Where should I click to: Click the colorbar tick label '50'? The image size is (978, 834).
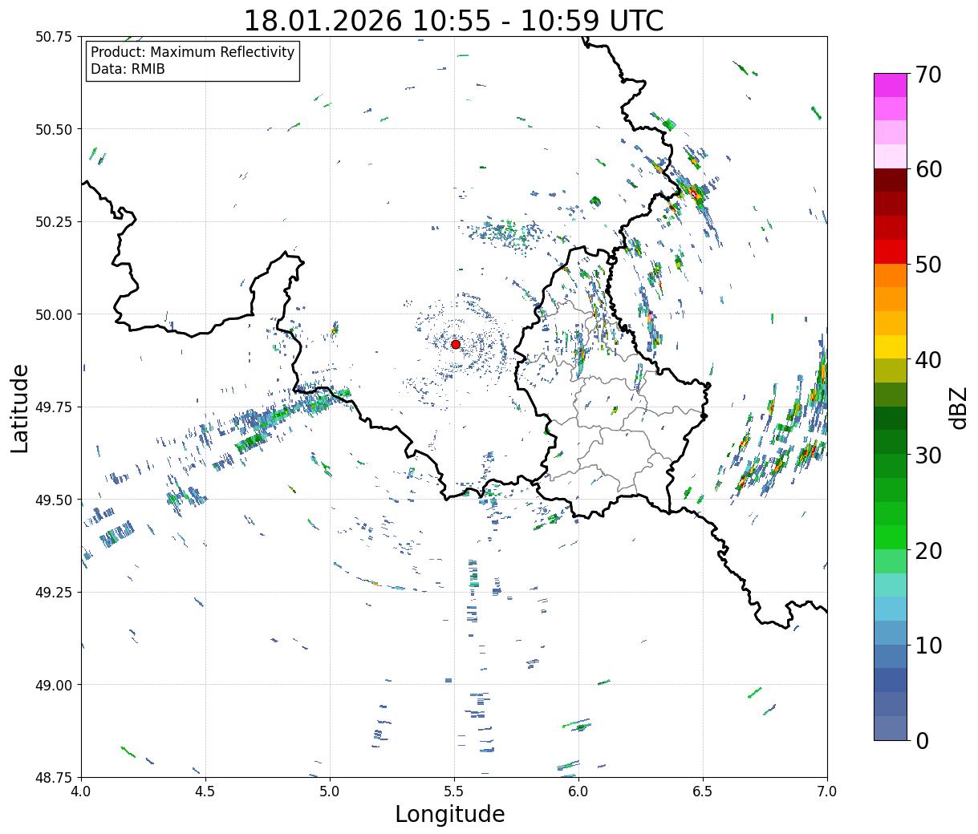tap(927, 265)
